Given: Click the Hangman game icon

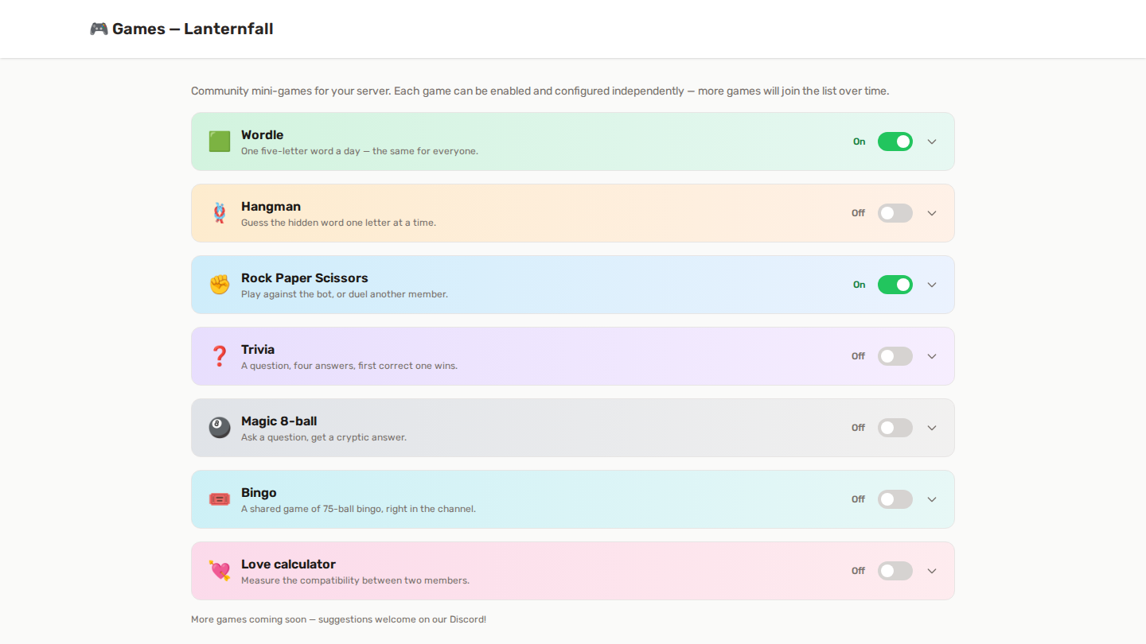Looking at the screenshot, I should coord(220,213).
